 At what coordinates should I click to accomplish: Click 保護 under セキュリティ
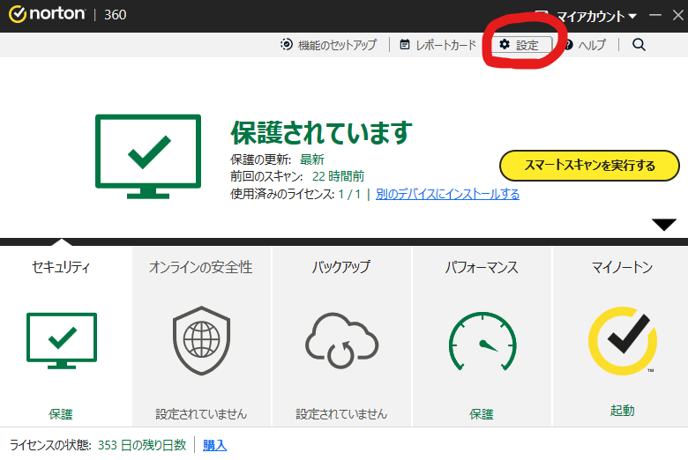click(61, 414)
